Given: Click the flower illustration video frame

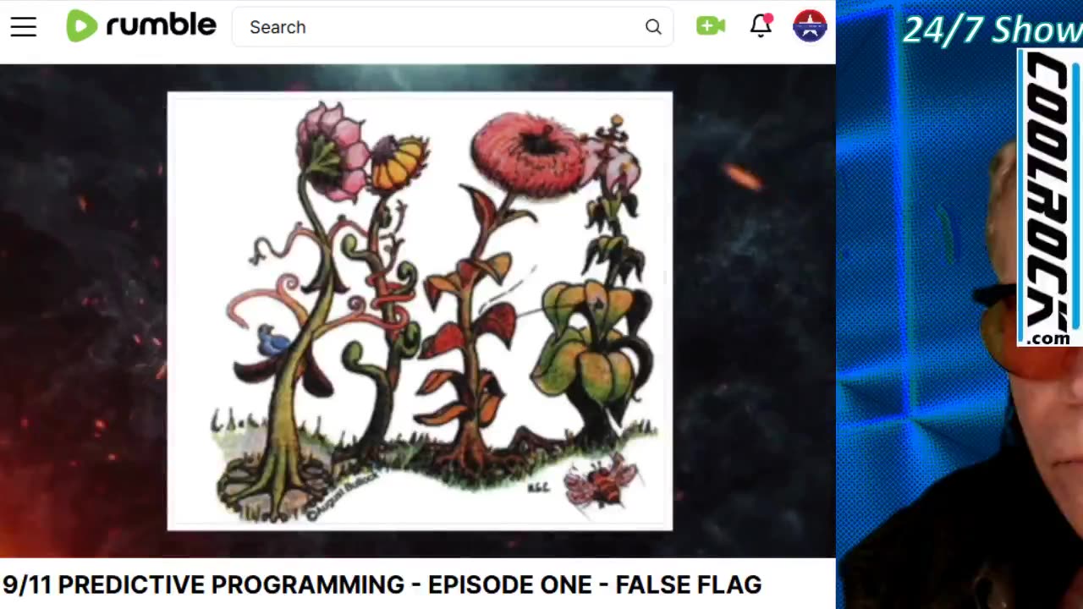Looking at the screenshot, I should (421, 311).
